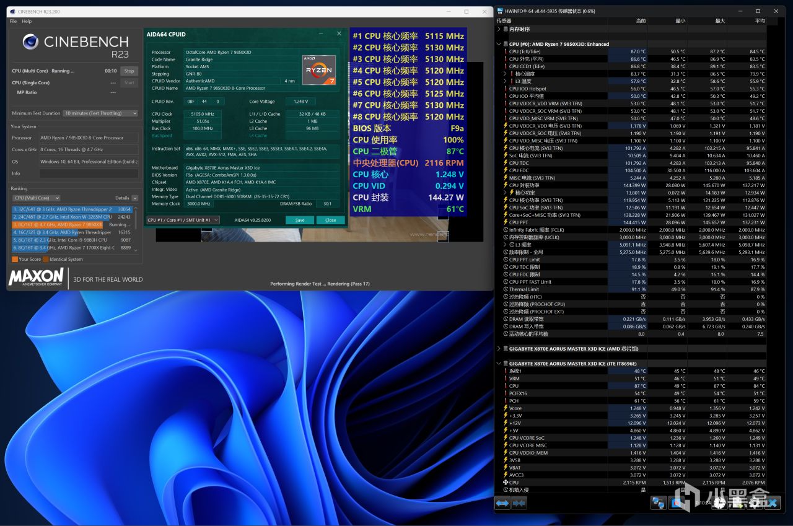This screenshot has height=526, width=793.
Task: Open HWiNFO network remote monitoring icon
Action: [x=659, y=503]
